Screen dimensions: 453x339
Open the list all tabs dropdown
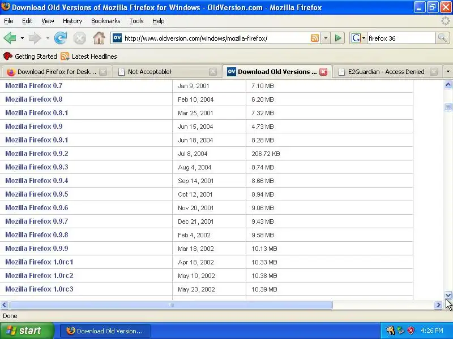click(448, 72)
